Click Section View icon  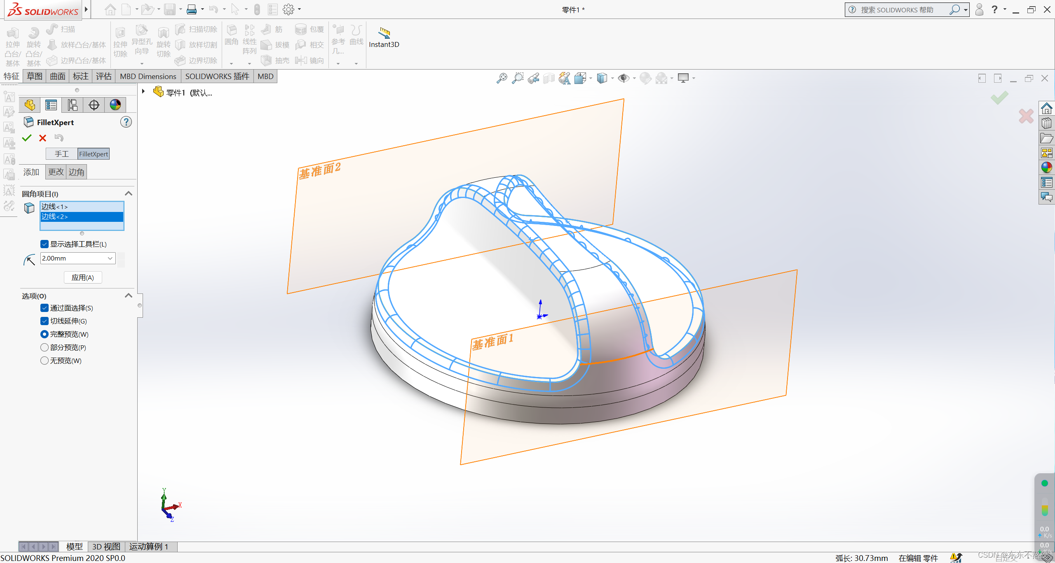[549, 78]
